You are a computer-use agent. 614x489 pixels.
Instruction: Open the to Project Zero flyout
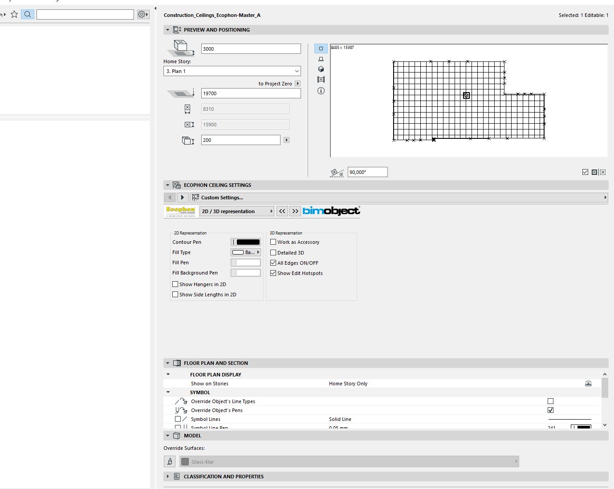tap(298, 84)
